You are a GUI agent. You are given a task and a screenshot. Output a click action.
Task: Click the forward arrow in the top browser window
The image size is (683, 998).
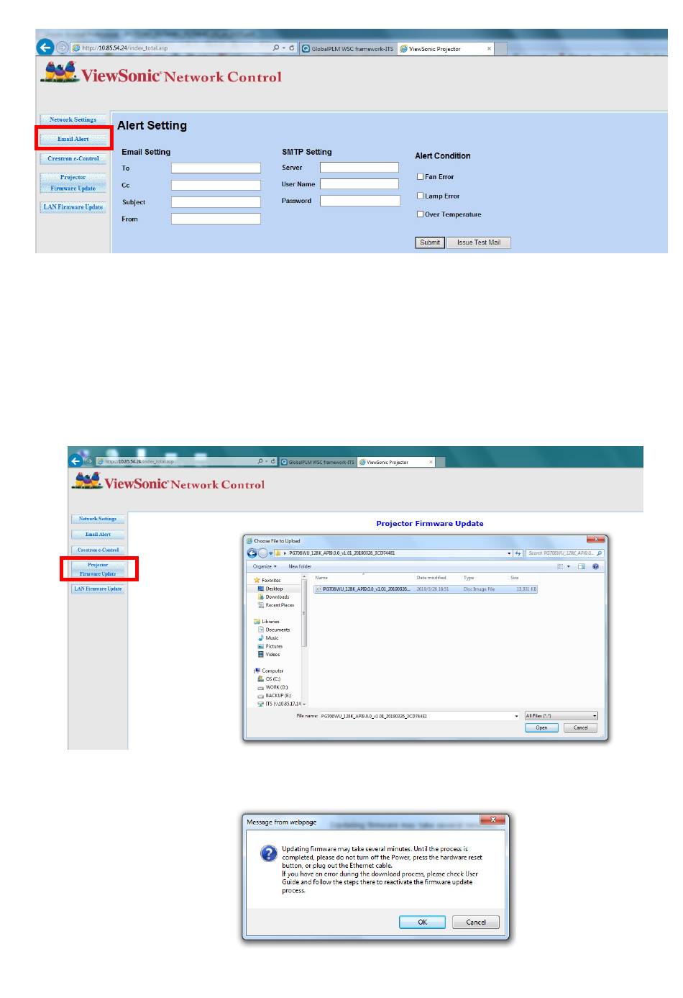coord(63,47)
